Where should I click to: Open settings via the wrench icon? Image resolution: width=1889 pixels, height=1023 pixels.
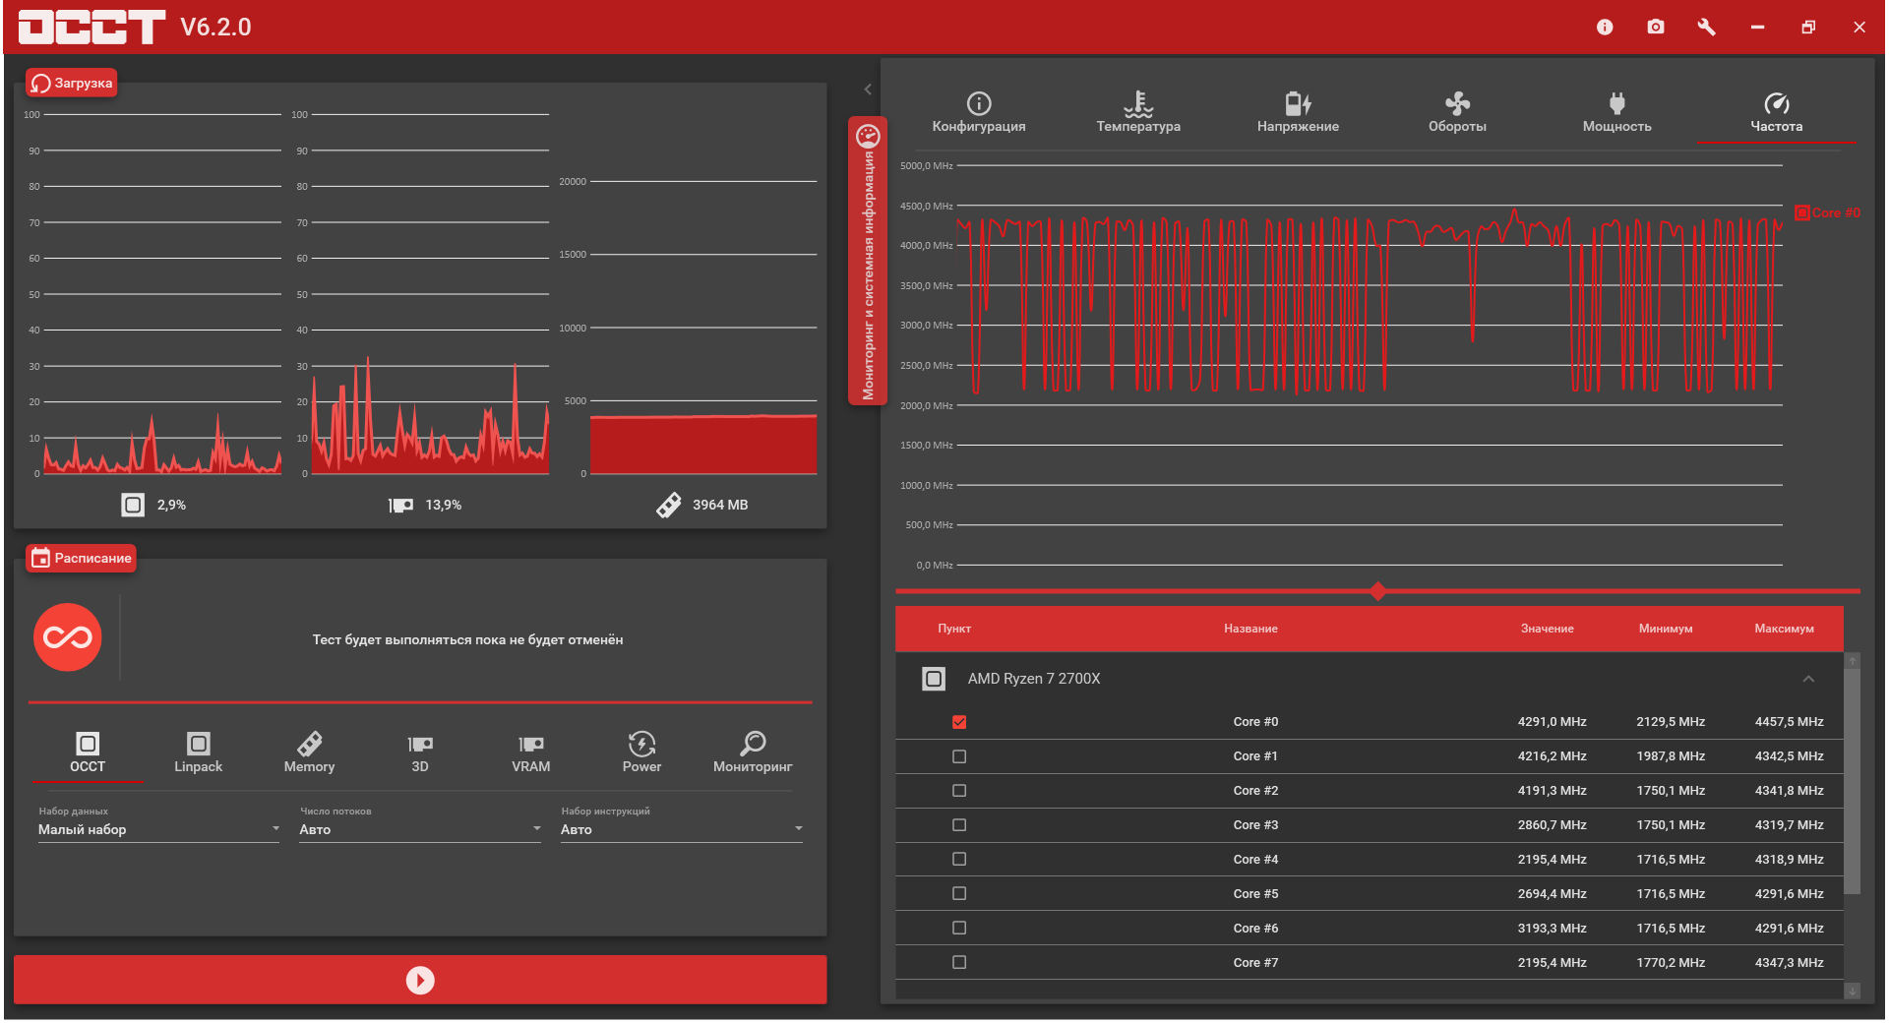tap(1707, 28)
